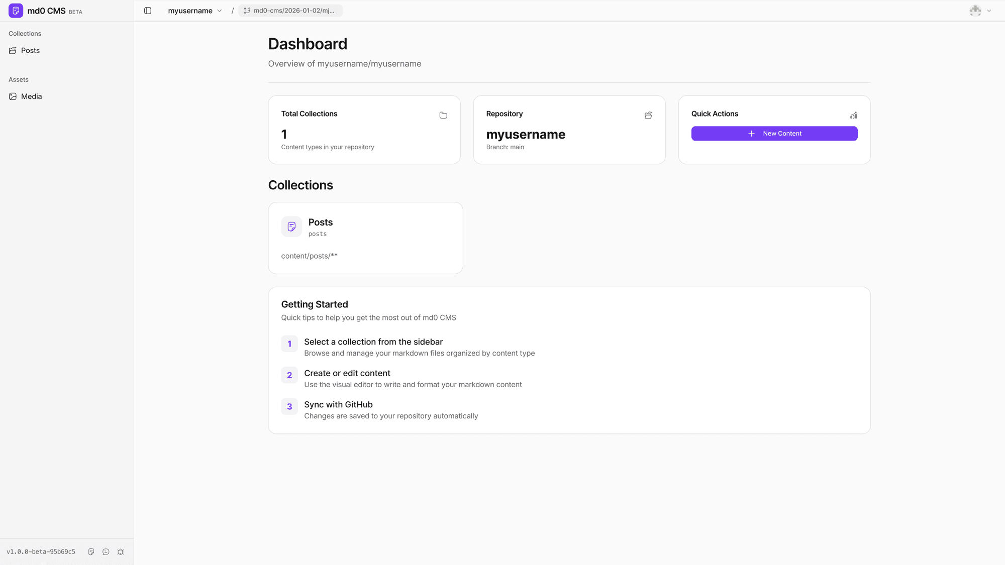Click 'Select a collection from the sidebar' tip
1005x565 pixels.
pos(373,342)
